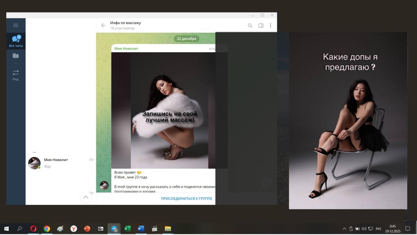Click the scroll-to-top chat list arrow
Image resolution: width=417 pixels, height=235 pixels.
[x=85, y=197]
